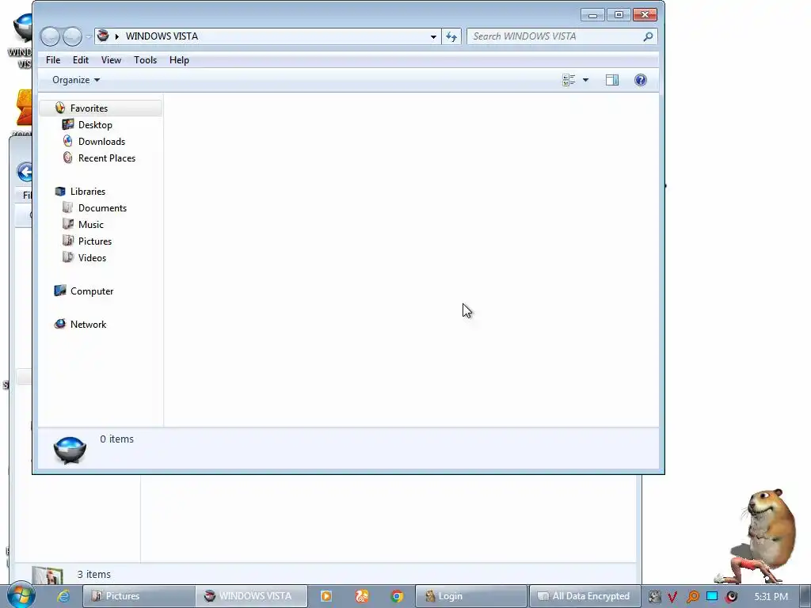Select Libraries in navigation pane

(x=87, y=192)
